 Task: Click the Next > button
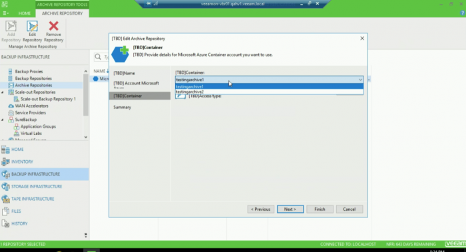290,209
